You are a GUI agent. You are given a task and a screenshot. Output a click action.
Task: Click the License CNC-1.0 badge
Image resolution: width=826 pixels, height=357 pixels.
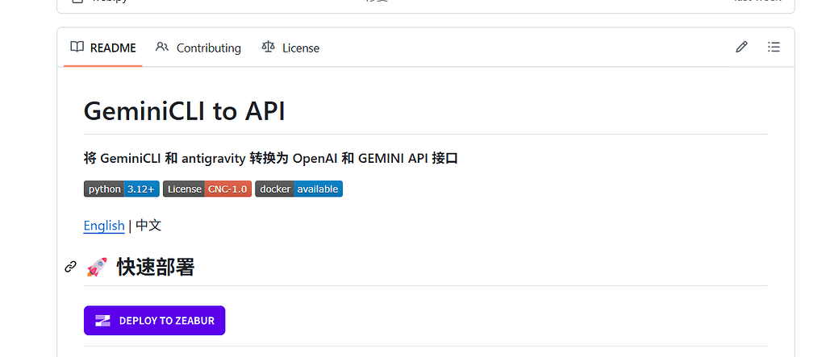pos(207,189)
